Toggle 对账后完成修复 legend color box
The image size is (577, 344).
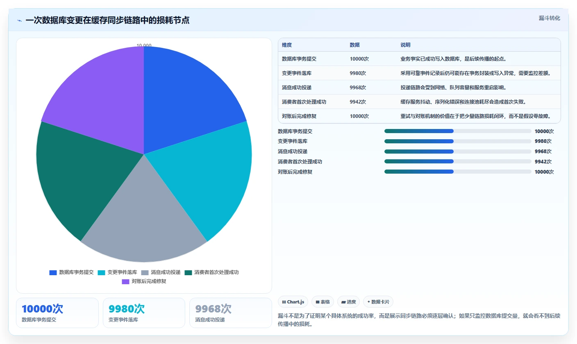[125, 281]
